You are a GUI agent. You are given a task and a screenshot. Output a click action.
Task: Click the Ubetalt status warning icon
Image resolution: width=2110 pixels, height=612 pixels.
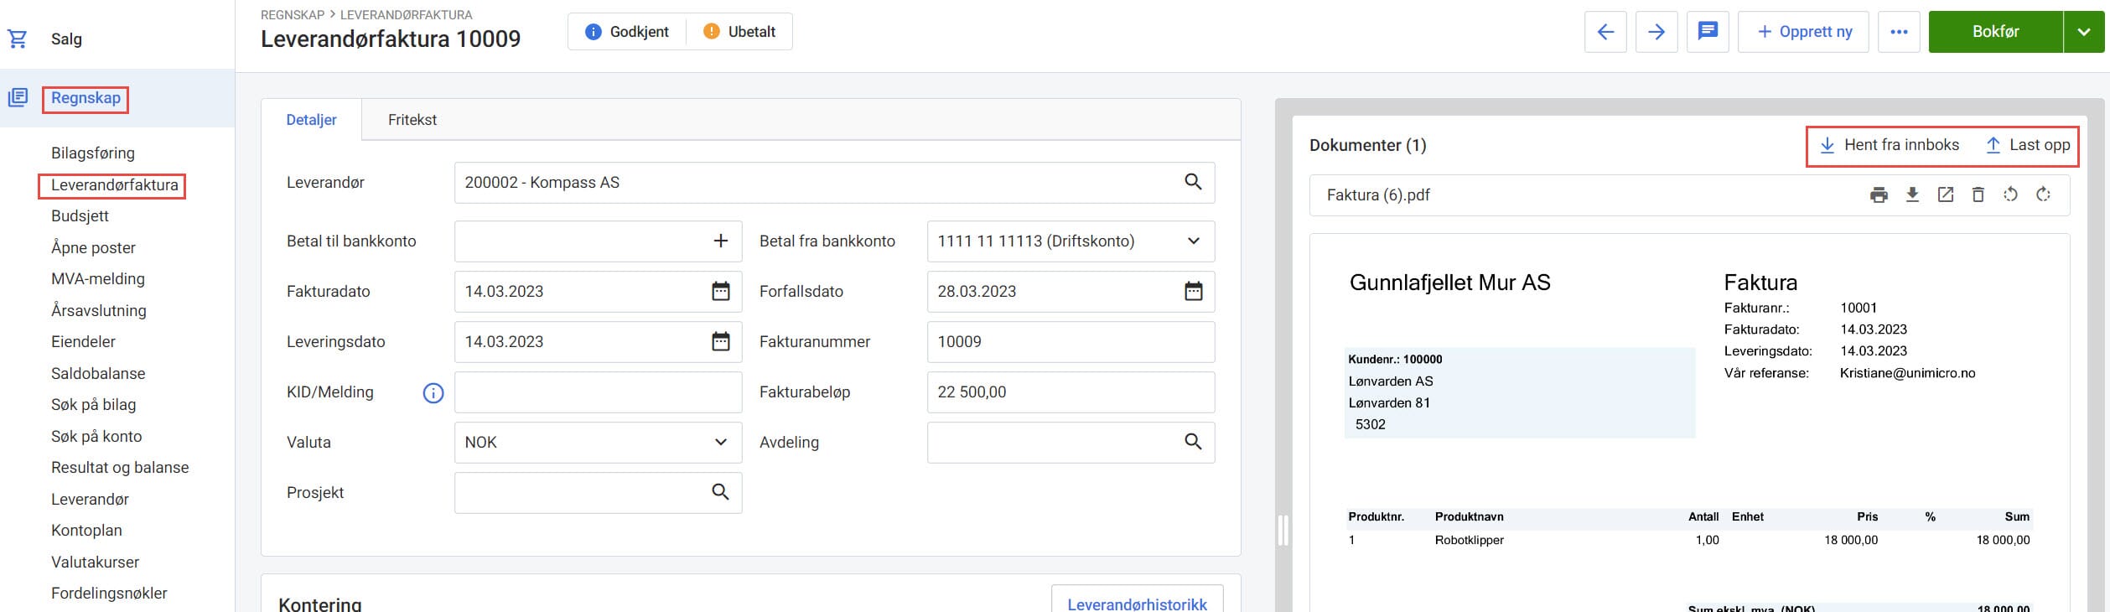pos(711,32)
